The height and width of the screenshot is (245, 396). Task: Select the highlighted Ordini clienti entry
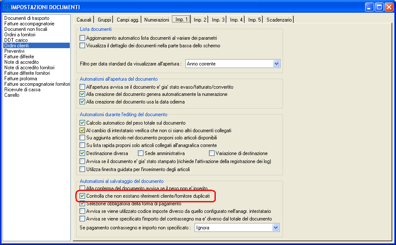37,46
